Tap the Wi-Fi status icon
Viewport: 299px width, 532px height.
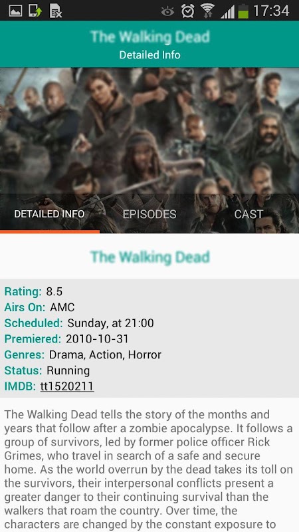(x=207, y=11)
